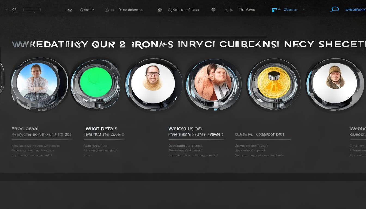
Task: Open the 'Nive colesec' menu item
Action: [x=130, y=10]
